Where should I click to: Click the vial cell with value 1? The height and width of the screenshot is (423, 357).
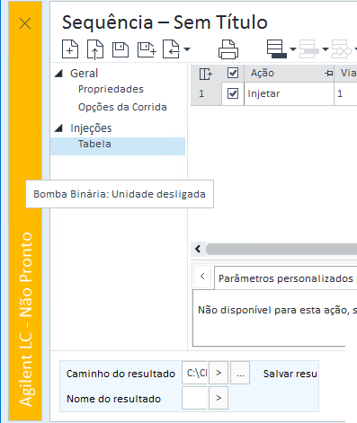(x=345, y=93)
